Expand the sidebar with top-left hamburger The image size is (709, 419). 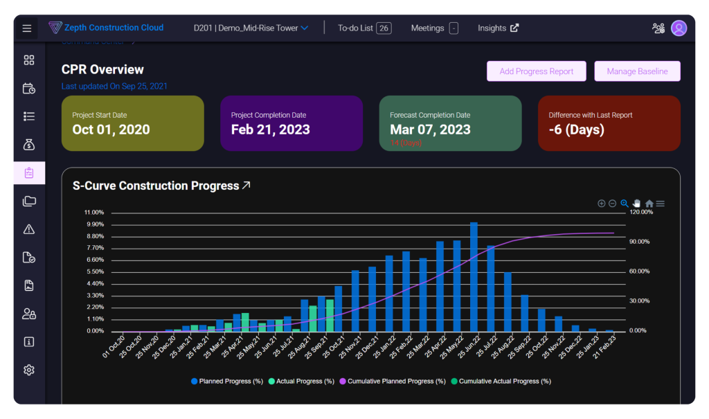26,28
